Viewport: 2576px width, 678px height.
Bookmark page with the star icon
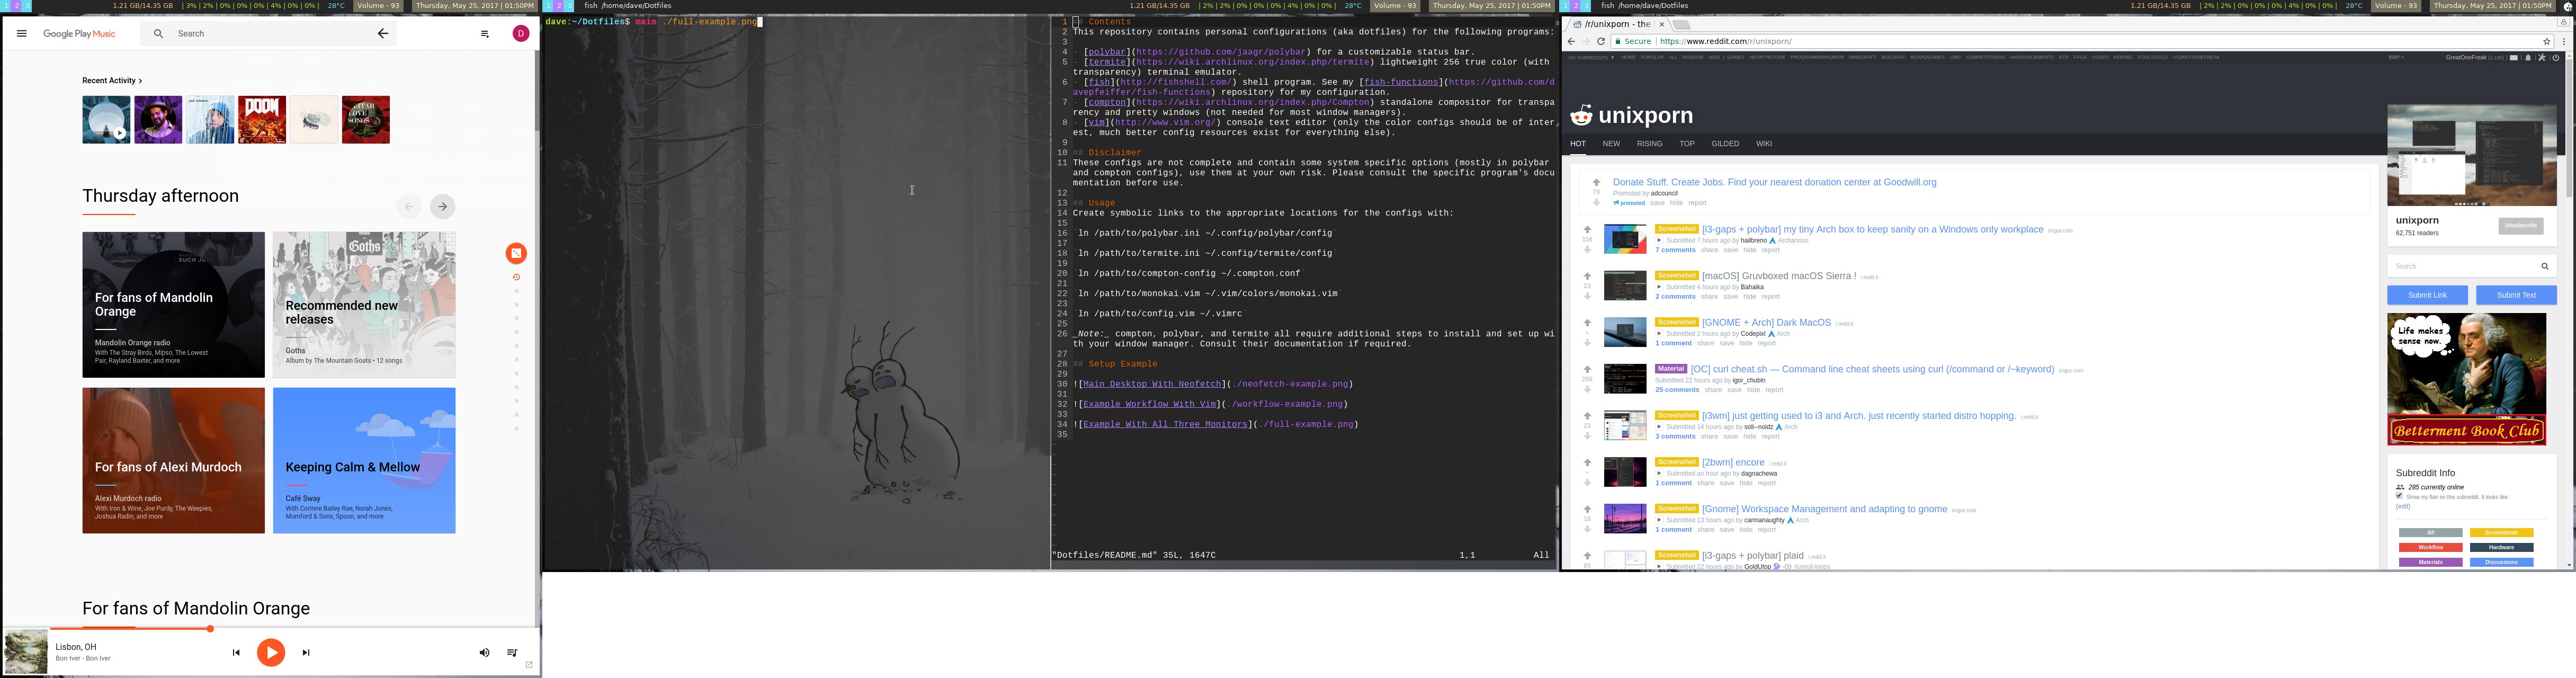pyautogui.click(x=2547, y=41)
